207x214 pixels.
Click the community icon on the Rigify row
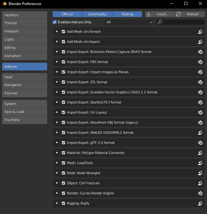[x=200, y=203]
